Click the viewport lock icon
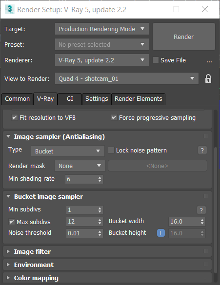Image resolution: width=220 pixels, height=285 pixels. click(208, 79)
